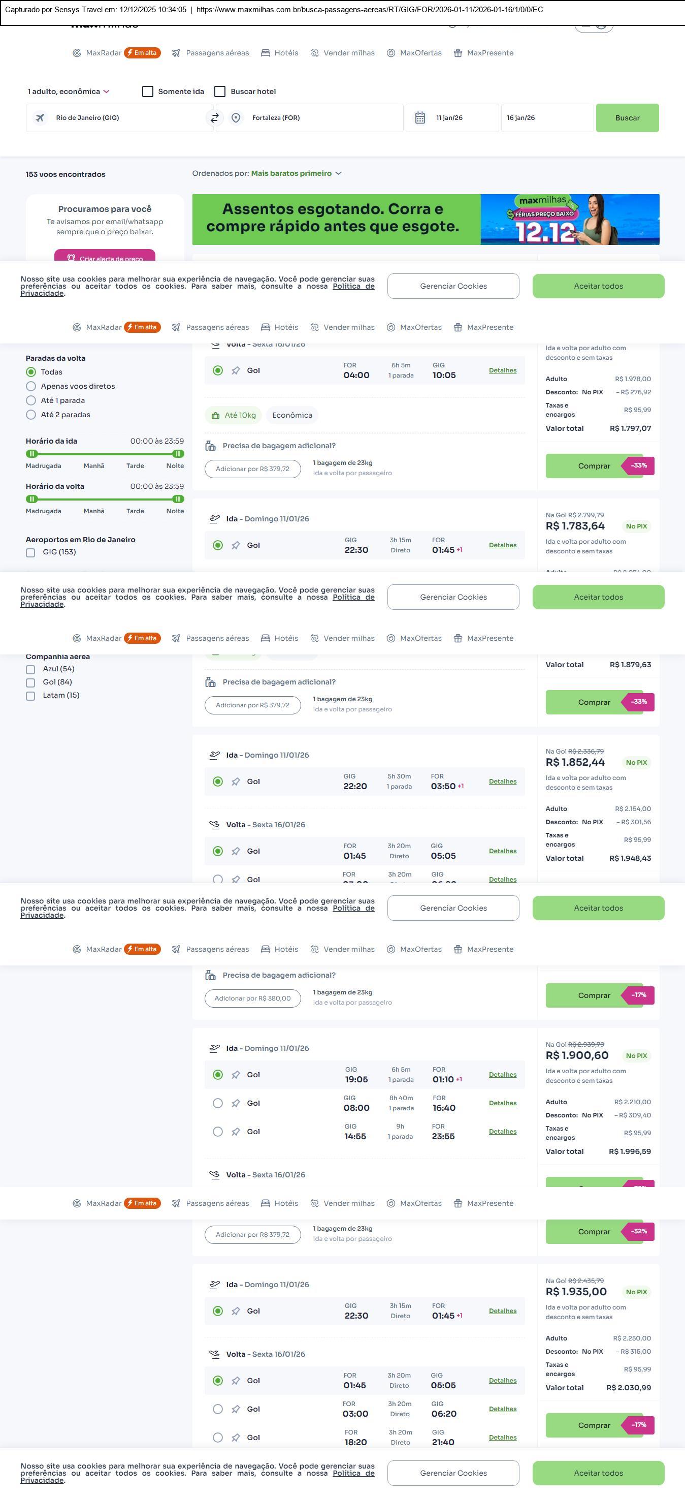The height and width of the screenshot is (1498, 685).
Task: Open the 1 adulto, econômica dropdown
Action: click(69, 91)
